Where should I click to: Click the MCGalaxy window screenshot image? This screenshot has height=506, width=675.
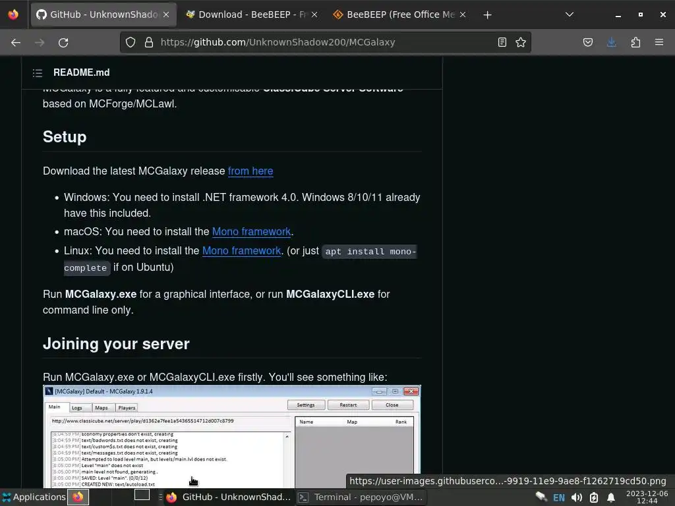232,436
